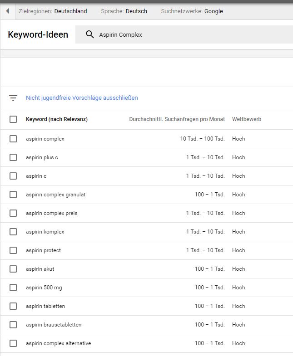Screen dimensions: 293x356
Task: Click keyword text 'aspirin akut'
Action: tap(40, 269)
